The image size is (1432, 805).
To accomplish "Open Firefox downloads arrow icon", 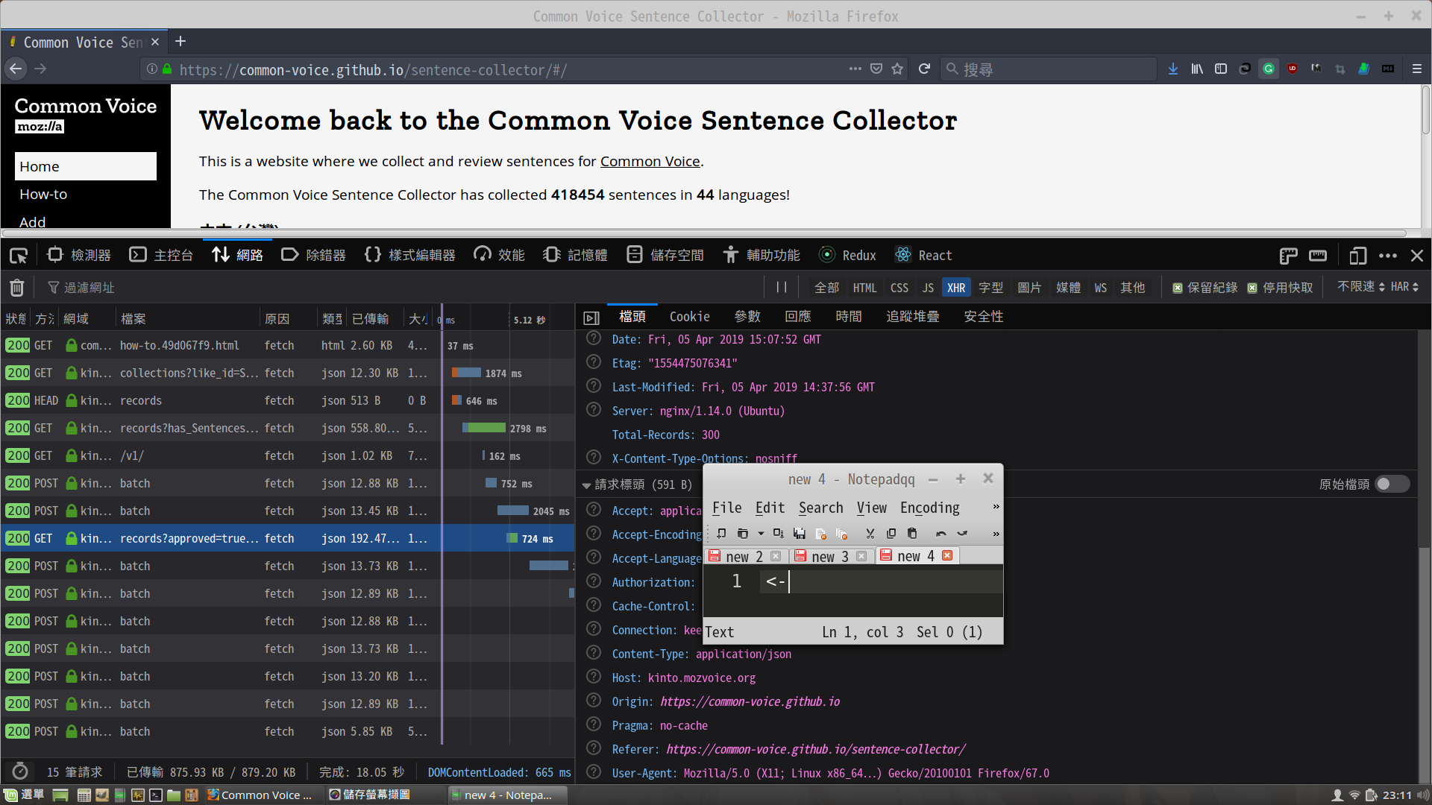I will click(x=1173, y=69).
